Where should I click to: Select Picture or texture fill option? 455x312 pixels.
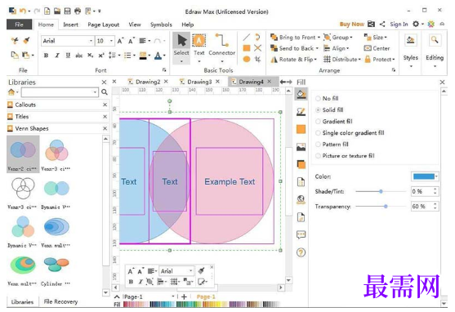345,156
